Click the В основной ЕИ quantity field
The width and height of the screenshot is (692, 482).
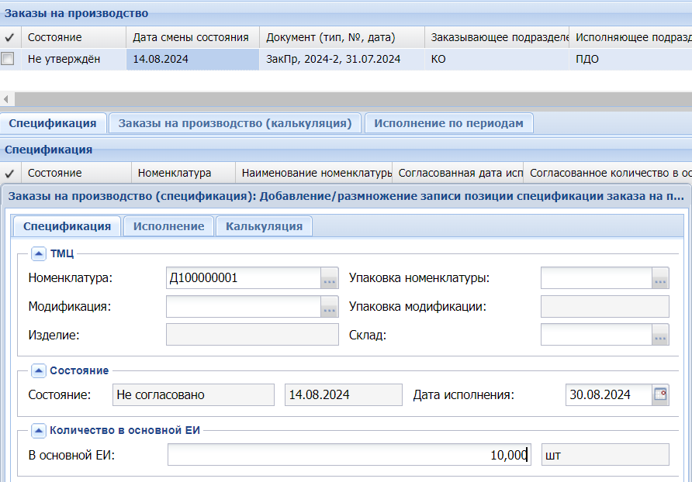point(349,455)
